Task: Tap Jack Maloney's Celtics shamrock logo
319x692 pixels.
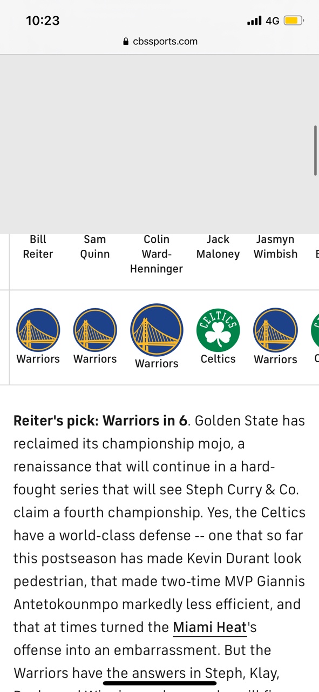Action: (x=218, y=330)
